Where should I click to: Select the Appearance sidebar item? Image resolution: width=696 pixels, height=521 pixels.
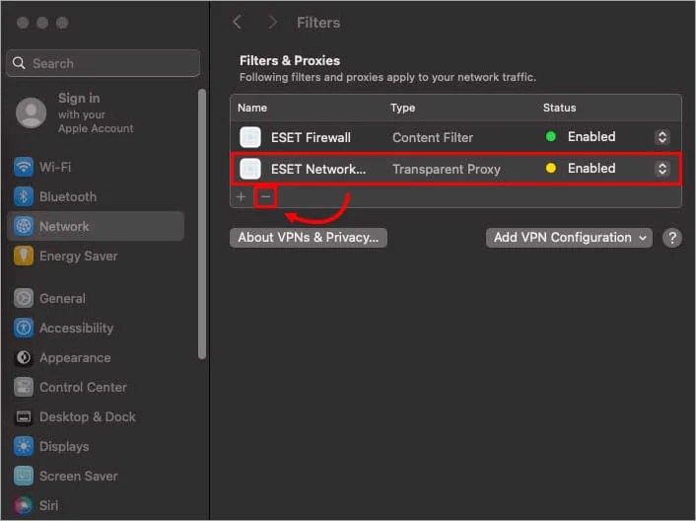(x=74, y=357)
